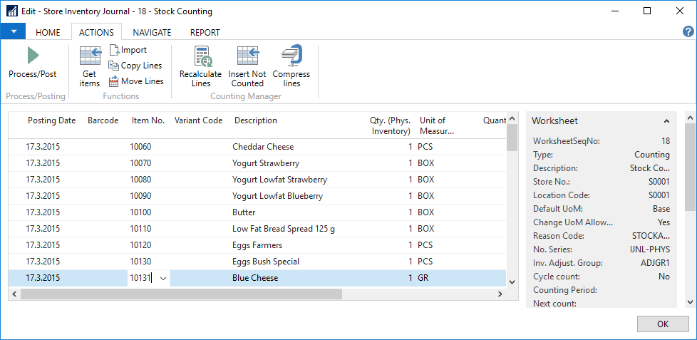Viewport: 697px width, 340px height.
Task: Switch to the HOME tab
Action: [48, 32]
